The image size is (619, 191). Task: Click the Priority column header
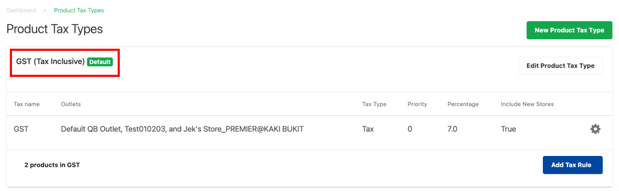(417, 104)
